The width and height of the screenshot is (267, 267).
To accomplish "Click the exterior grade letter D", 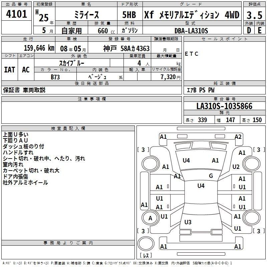I will point(248,30).
